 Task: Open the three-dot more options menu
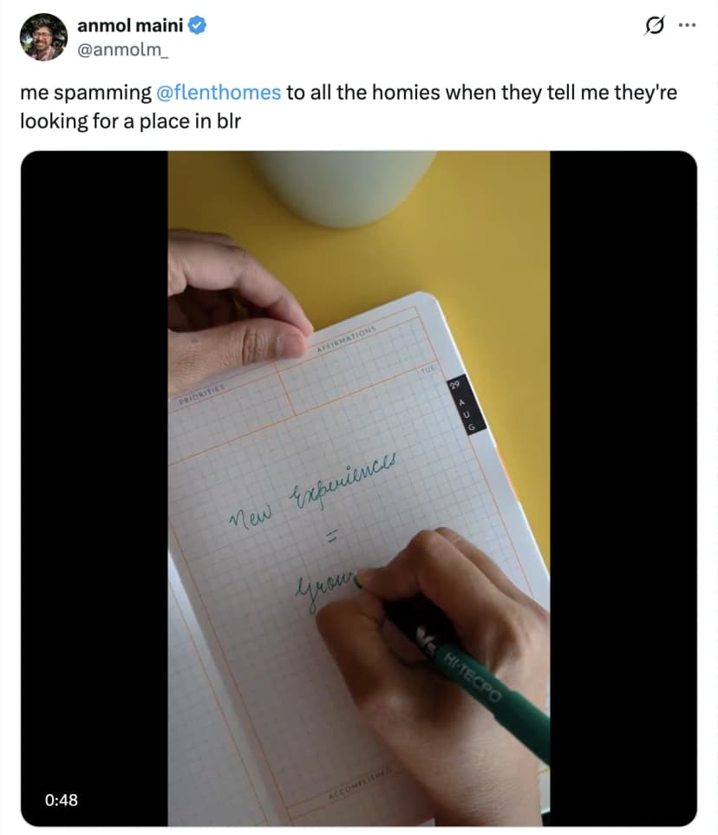[687, 26]
